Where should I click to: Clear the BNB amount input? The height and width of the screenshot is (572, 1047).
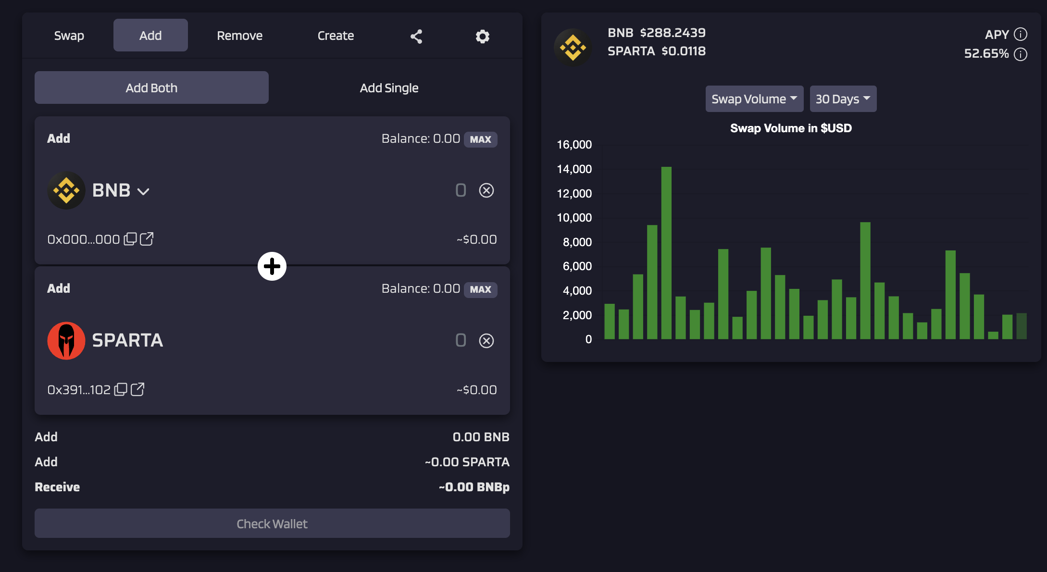pyautogui.click(x=486, y=190)
